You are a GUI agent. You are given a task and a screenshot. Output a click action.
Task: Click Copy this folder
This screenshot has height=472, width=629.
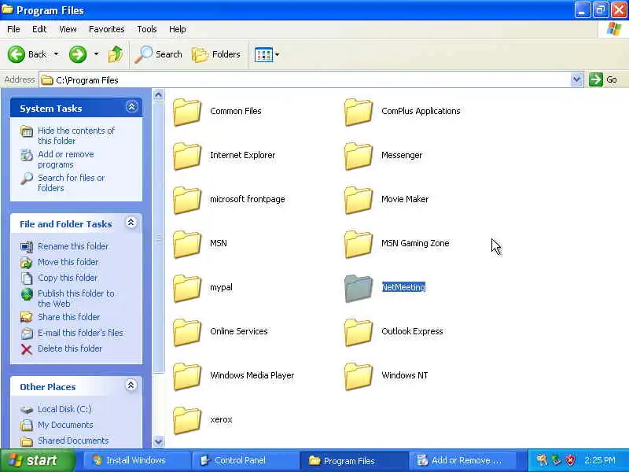(68, 278)
